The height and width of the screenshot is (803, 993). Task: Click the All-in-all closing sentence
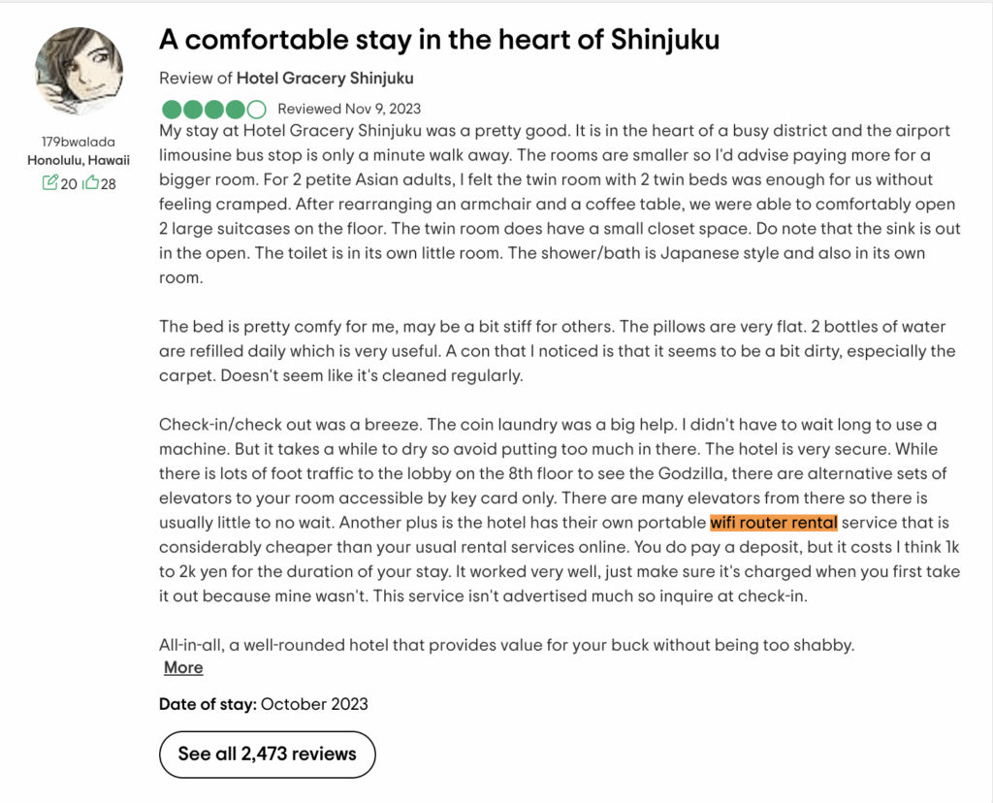coord(506,645)
